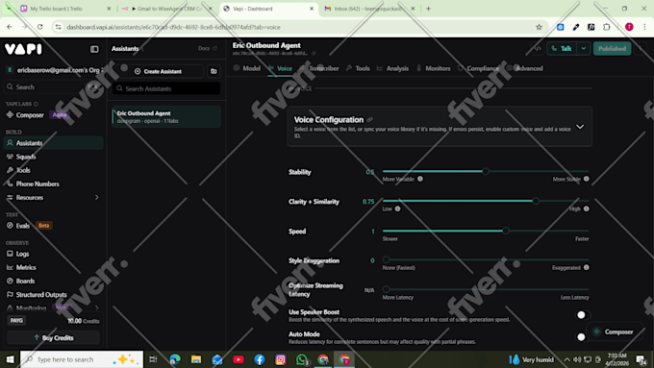Select Eric Outbound Agent assistant
This screenshot has width=654, height=368.
pyautogui.click(x=166, y=116)
